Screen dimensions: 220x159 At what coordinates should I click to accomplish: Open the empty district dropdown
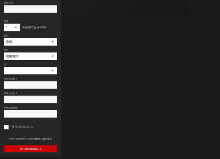pyautogui.click(x=30, y=71)
